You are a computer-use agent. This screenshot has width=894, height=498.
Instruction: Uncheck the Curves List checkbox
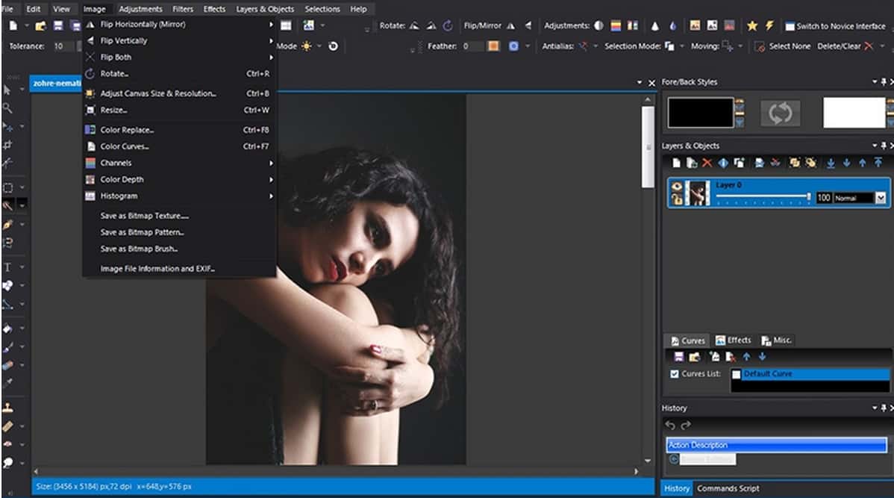(674, 373)
